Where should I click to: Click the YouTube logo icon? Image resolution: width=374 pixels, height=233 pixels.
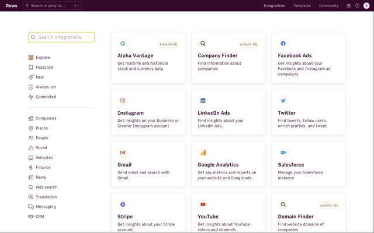tap(203, 204)
